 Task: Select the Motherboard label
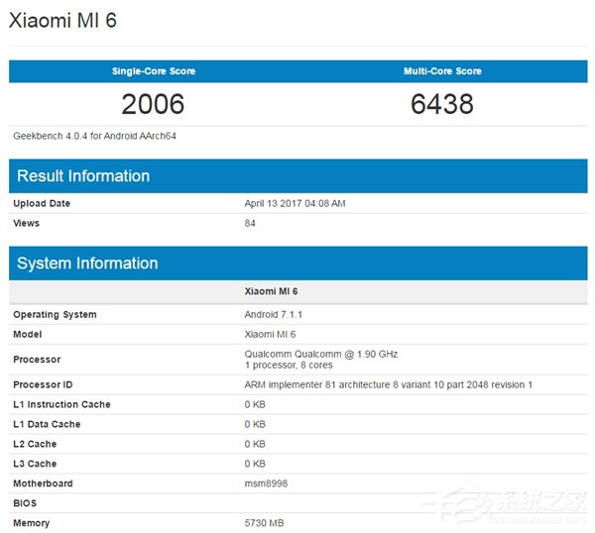[43, 483]
